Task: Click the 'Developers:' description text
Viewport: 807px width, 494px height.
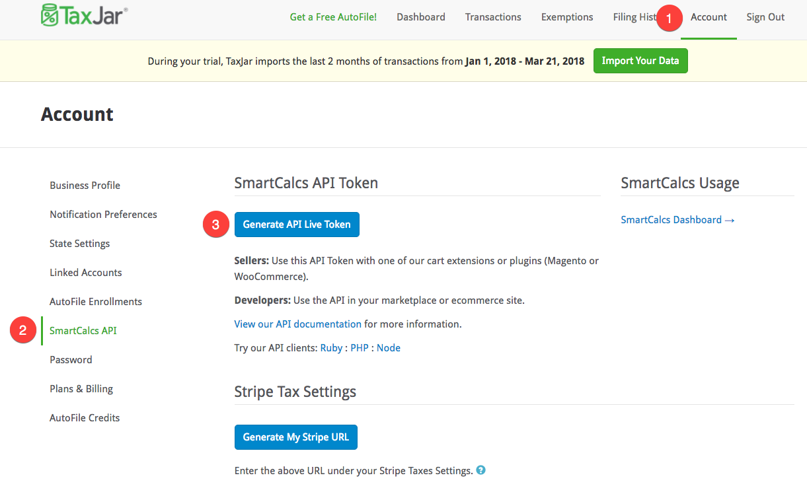Action: coord(379,300)
